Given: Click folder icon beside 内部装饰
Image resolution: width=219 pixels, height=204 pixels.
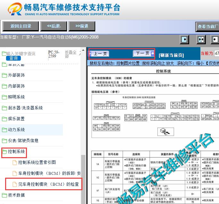Looking at the screenshot, I should point(4,86).
